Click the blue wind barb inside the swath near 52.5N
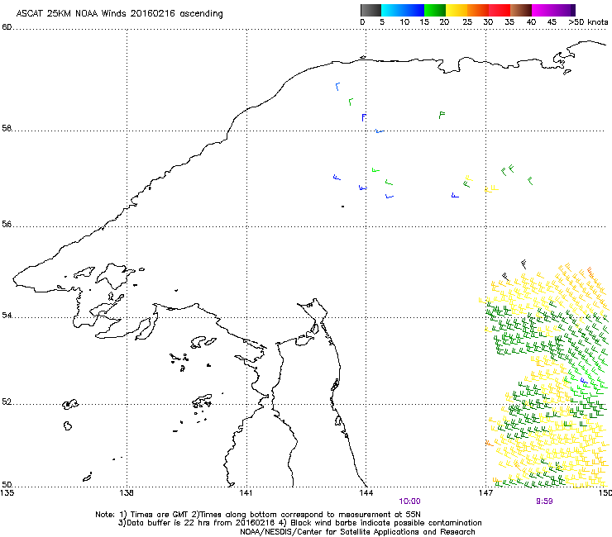Screen dimensions: 612x537 pyautogui.click(x=584, y=381)
